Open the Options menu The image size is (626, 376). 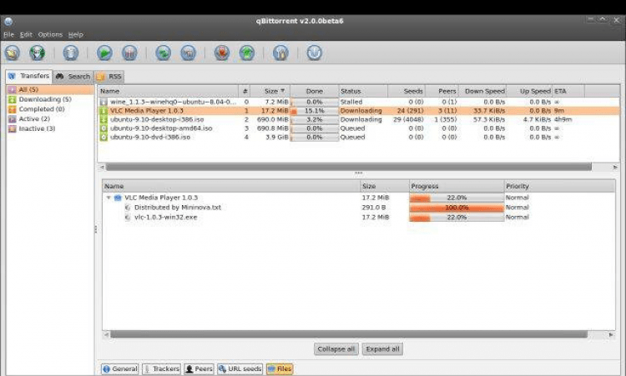click(50, 35)
